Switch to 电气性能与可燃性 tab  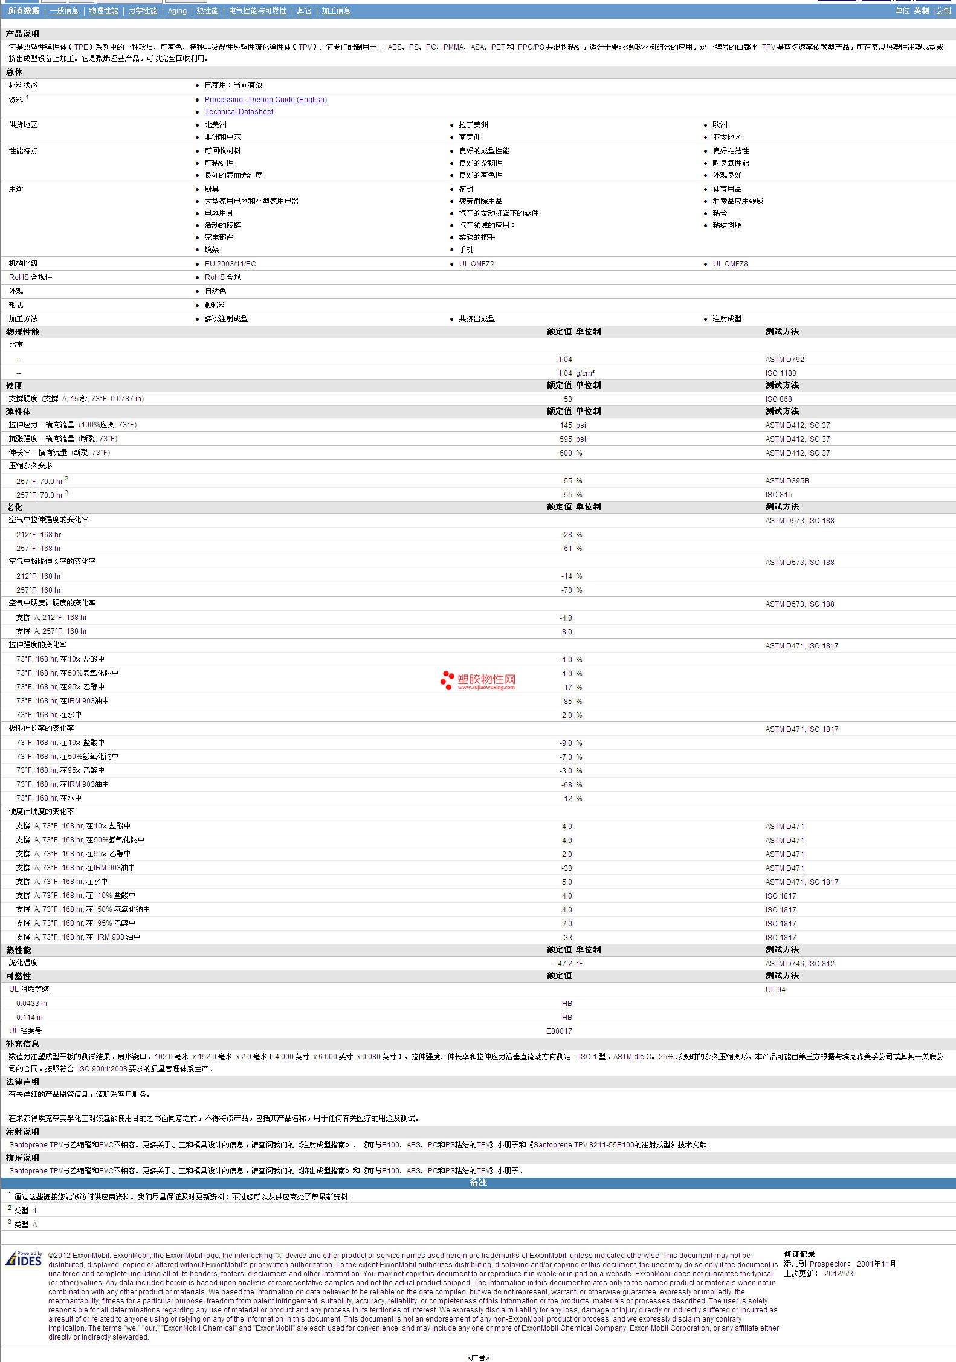pos(257,11)
